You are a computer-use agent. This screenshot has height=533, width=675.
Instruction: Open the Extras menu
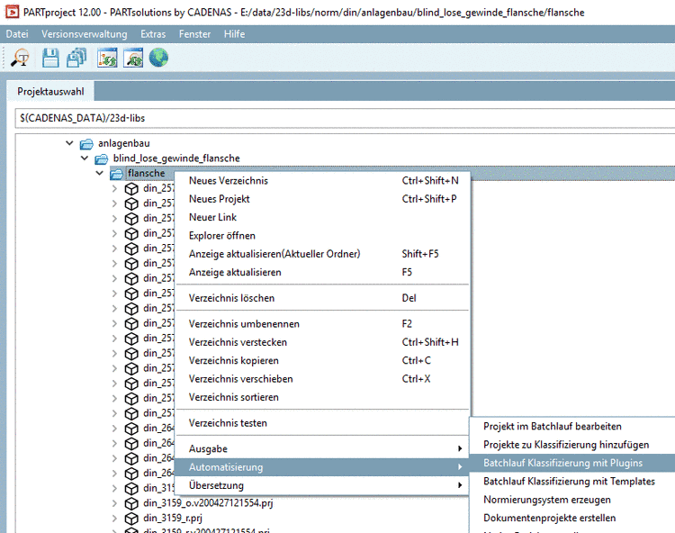[x=152, y=34]
